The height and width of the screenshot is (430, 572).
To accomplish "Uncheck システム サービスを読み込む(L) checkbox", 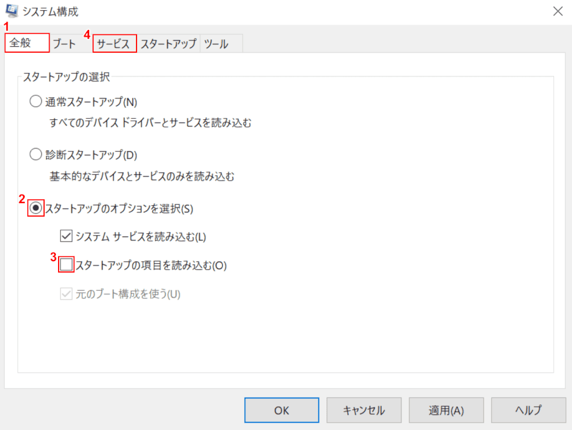I will tap(66, 236).
